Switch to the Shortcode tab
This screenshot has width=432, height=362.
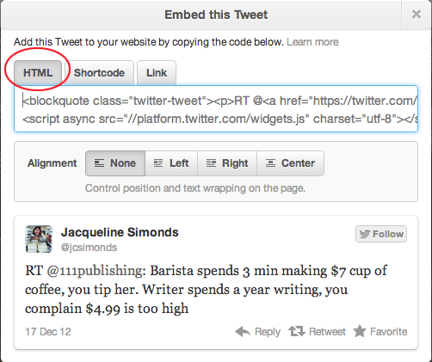tap(99, 73)
